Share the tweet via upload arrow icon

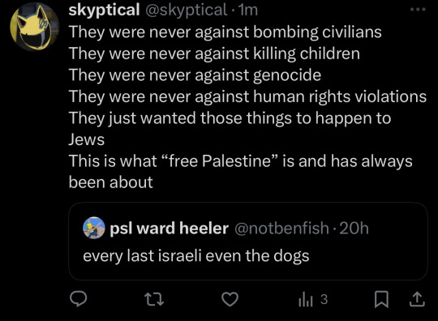point(417,299)
